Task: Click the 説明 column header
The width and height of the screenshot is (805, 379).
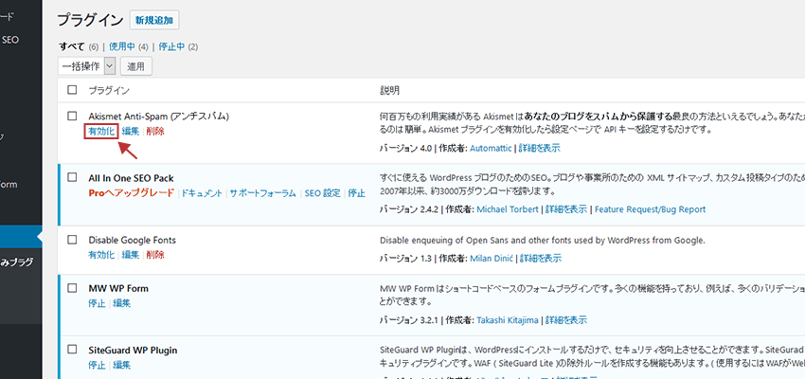Action: (x=389, y=90)
